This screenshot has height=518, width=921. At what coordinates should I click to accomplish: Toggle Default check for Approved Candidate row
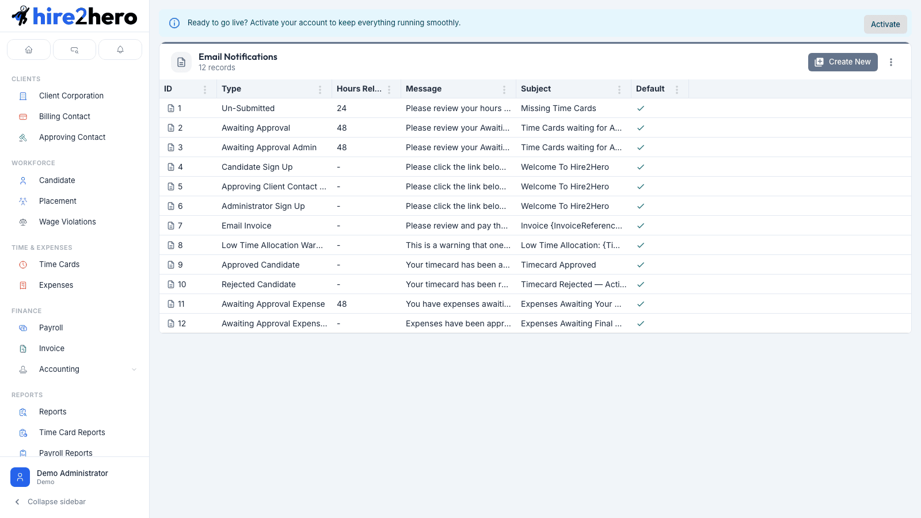pyautogui.click(x=641, y=265)
